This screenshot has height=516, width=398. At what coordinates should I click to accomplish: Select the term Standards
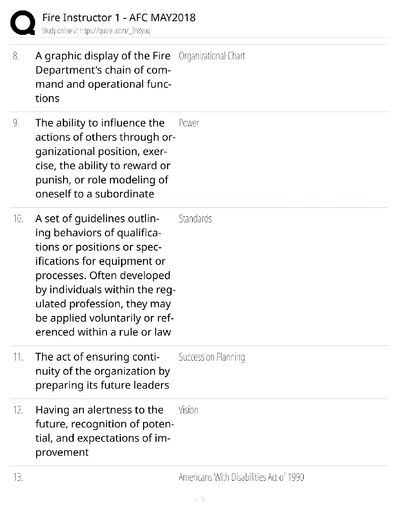click(195, 219)
